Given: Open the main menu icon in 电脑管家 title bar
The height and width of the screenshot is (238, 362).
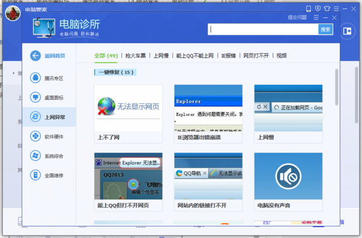Looking at the screenshot, I should [x=337, y=9].
